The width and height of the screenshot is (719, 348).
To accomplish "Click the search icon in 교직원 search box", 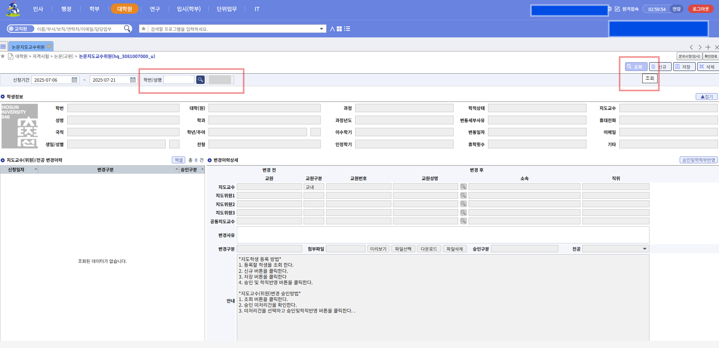I will [x=127, y=29].
